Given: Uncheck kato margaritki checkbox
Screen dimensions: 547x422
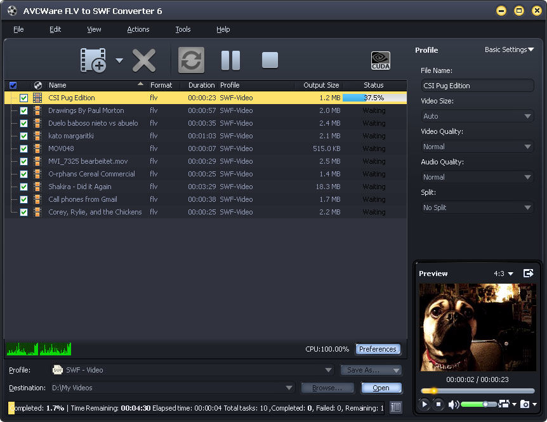Looking at the screenshot, I should point(23,136).
